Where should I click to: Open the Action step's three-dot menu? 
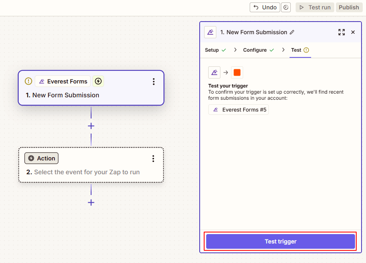point(153,159)
